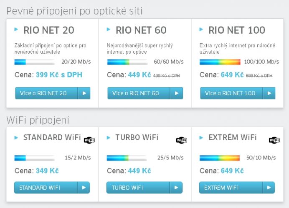Click the WiFi logo beside TURBO WiFi
The height and width of the screenshot is (208, 289).
pyautogui.click(x=182, y=140)
